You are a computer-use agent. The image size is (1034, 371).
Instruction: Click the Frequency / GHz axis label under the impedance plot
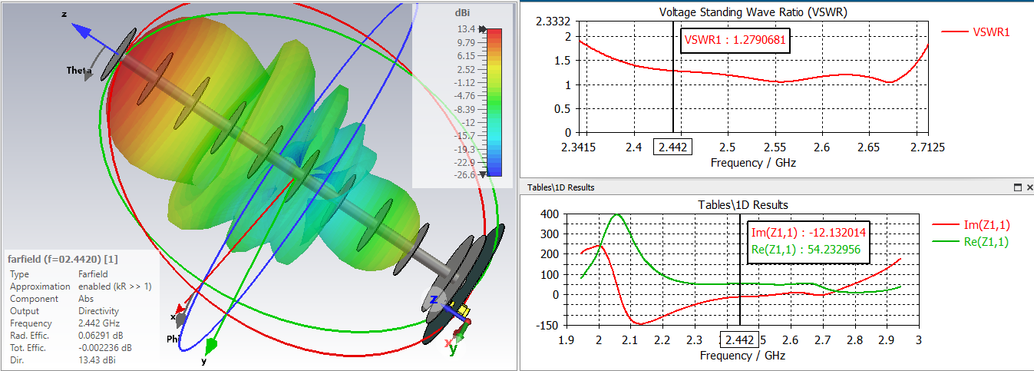(x=742, y=356)
